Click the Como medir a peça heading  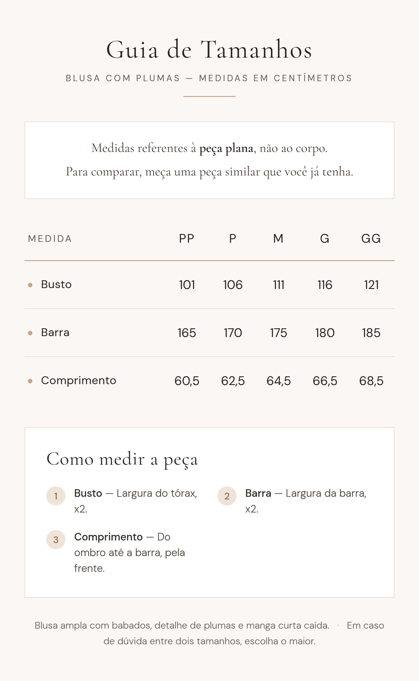(122, 459)
